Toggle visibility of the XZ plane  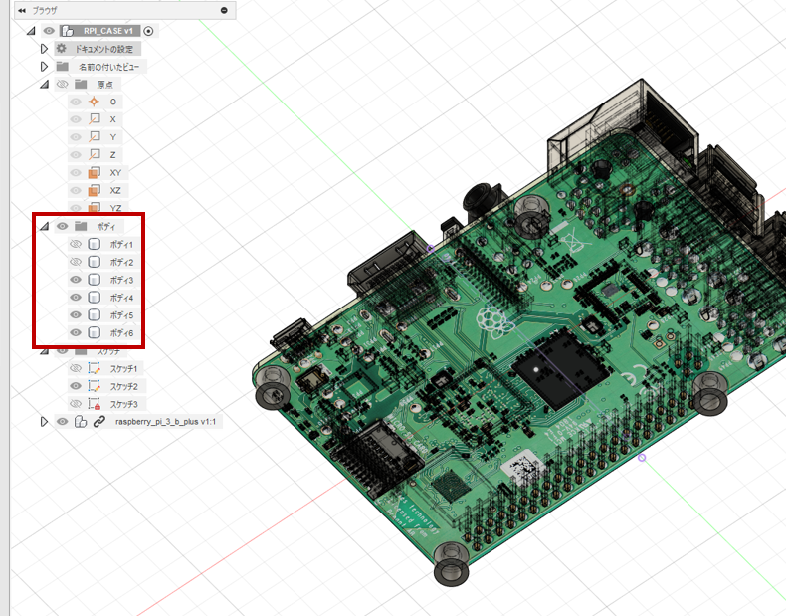(x=76, y=190)
